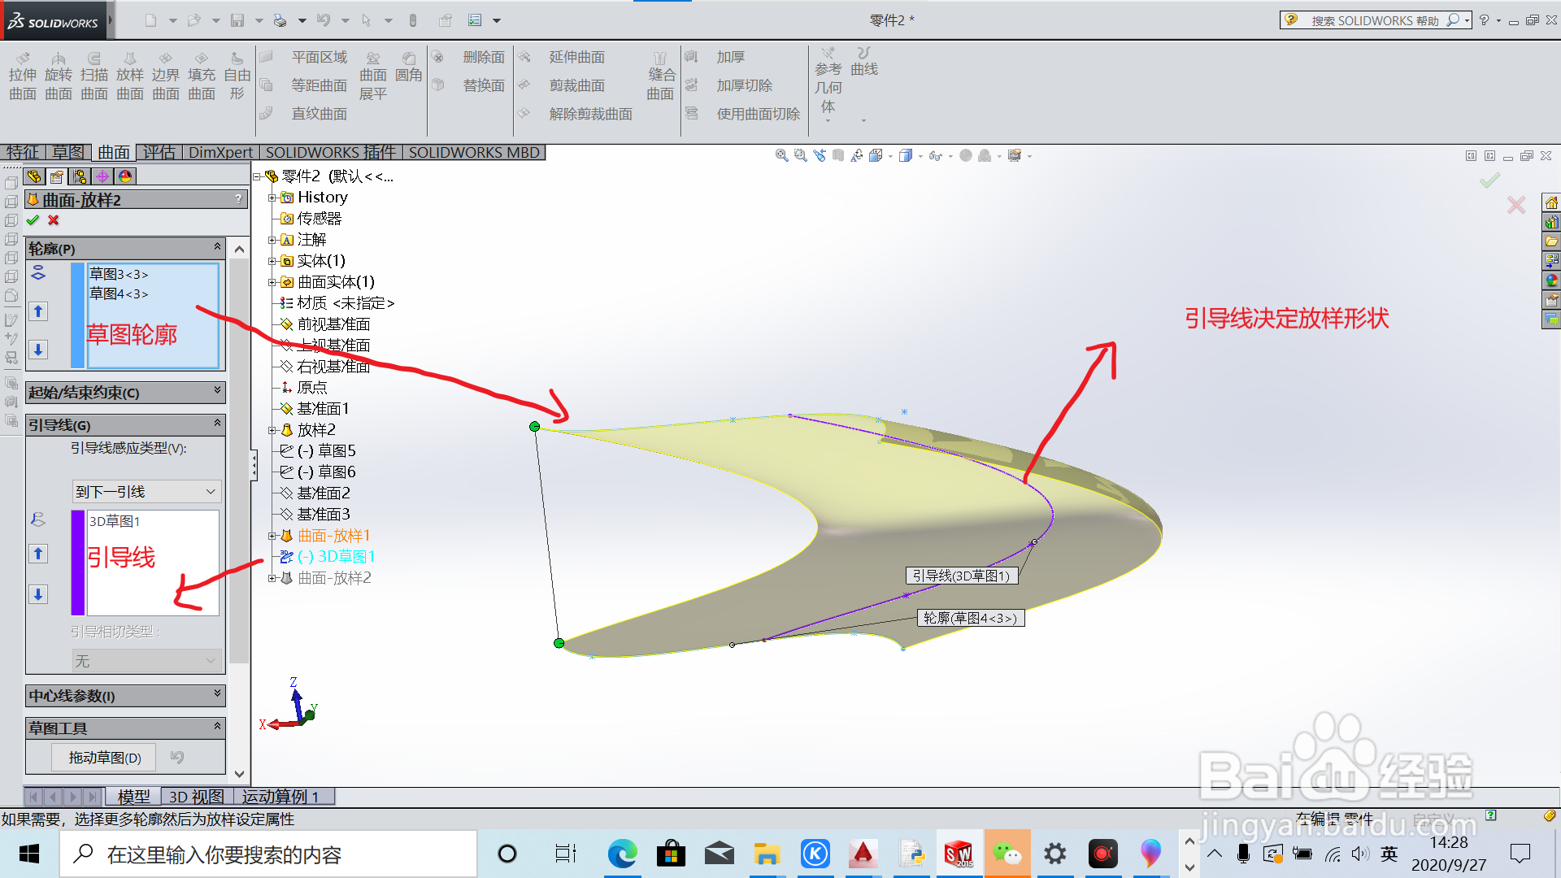Click the 使用曲面切除 cut with surface tool
This screenshot has width=1561, height=878.
click(743, 114)
